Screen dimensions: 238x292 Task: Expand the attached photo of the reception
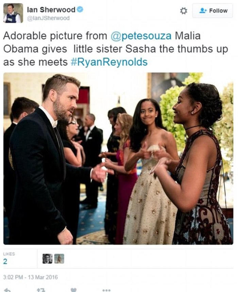click(x=118, y=159)
